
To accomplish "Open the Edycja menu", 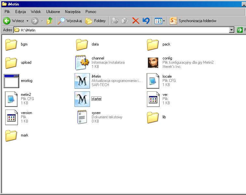I will click(20, 12).
